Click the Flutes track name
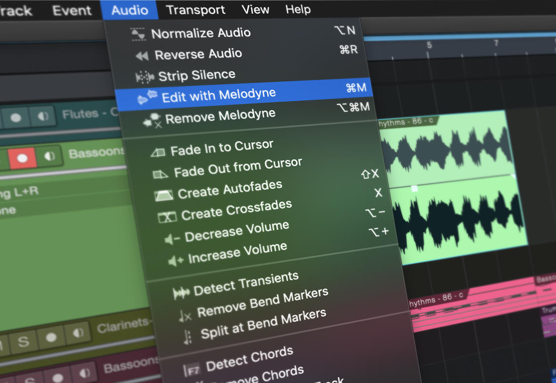The width and height of the screenshot is (556, 383). [x=89, y=113]
